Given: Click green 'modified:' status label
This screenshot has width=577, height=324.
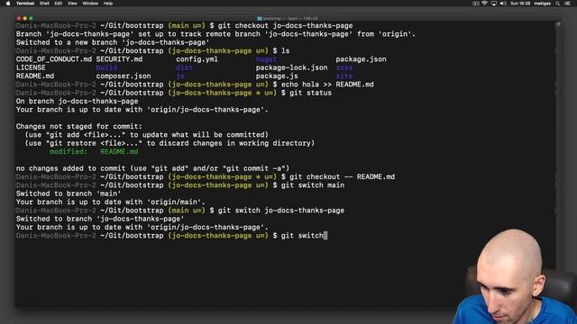Looking at the screenshot, I should [69, 151].
